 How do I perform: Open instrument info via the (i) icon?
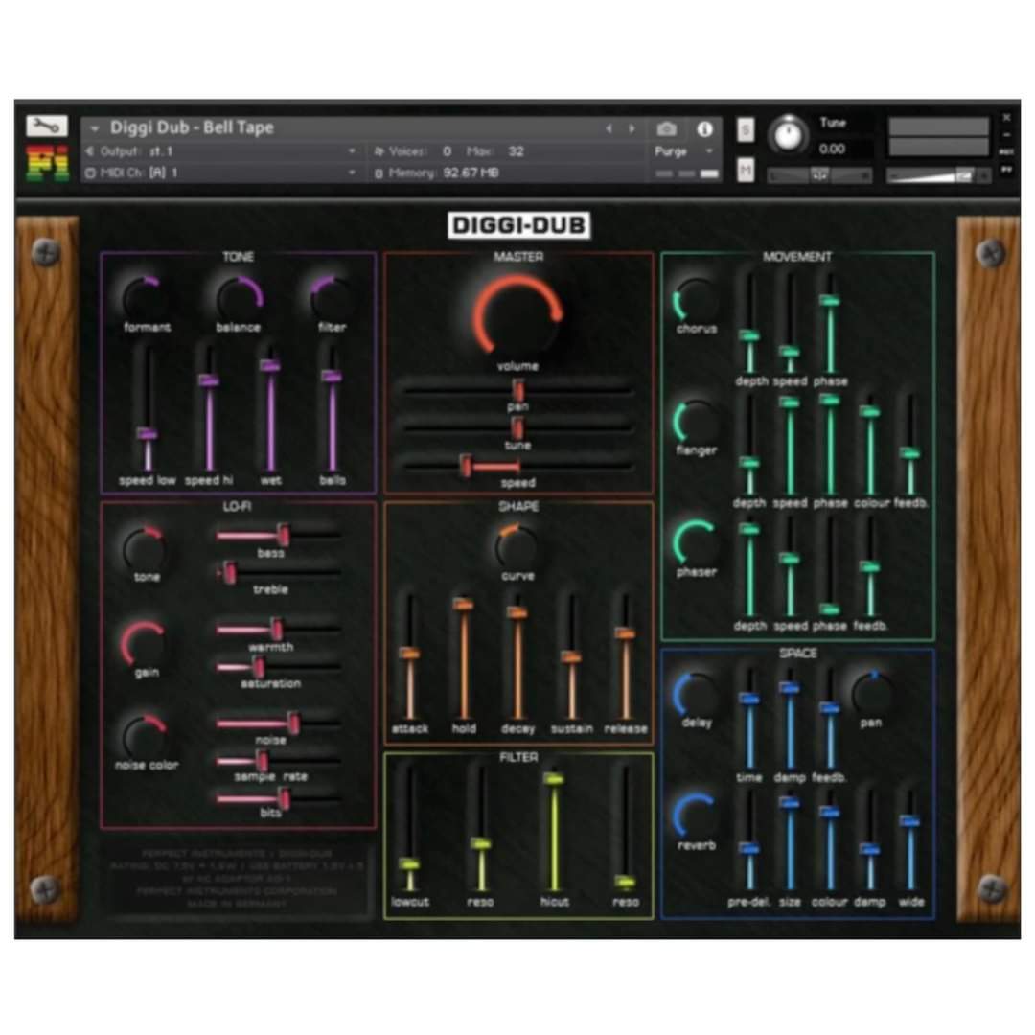(706, 128)
